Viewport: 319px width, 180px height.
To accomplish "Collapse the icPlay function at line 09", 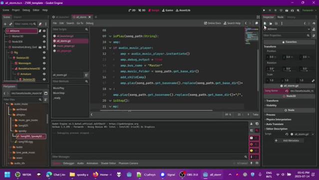I will (x=110, y=36).
